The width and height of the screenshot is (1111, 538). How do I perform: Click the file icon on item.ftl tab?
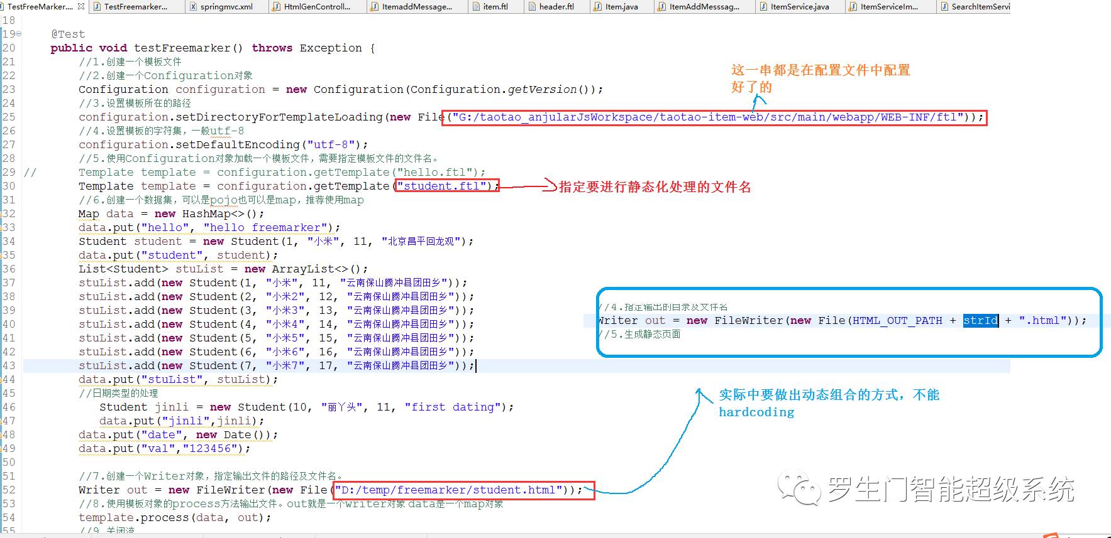[x=476, y=7]
